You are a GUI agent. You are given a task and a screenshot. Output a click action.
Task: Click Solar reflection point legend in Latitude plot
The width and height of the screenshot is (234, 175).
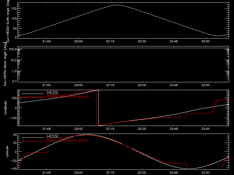pos(68,140)
